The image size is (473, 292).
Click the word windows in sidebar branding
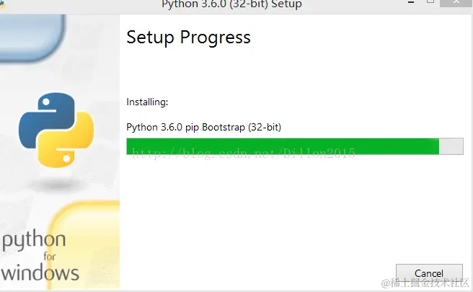(40, 273)
